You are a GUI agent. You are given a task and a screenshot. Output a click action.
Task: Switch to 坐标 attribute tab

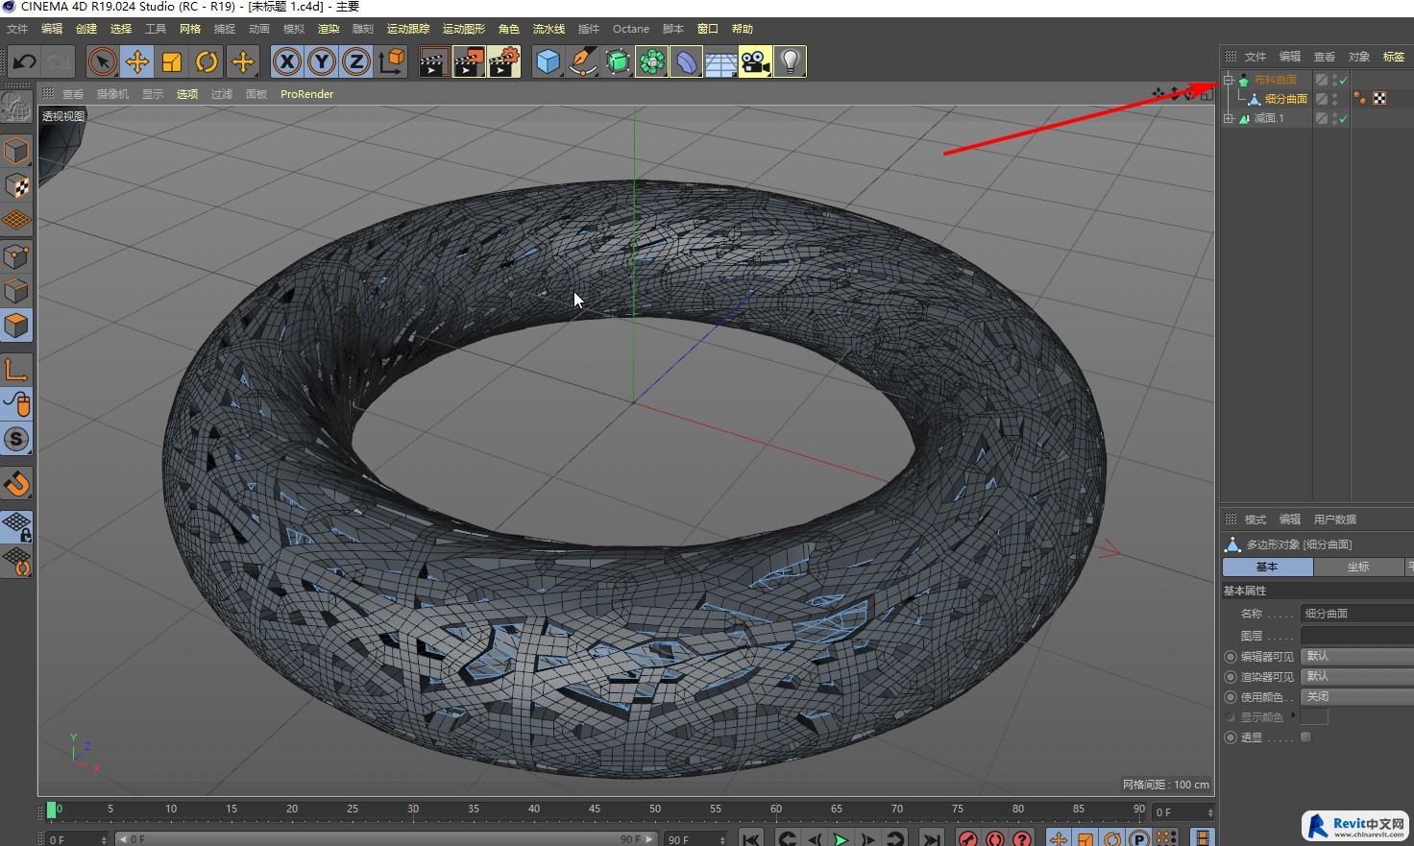(x=1358, y=567)
